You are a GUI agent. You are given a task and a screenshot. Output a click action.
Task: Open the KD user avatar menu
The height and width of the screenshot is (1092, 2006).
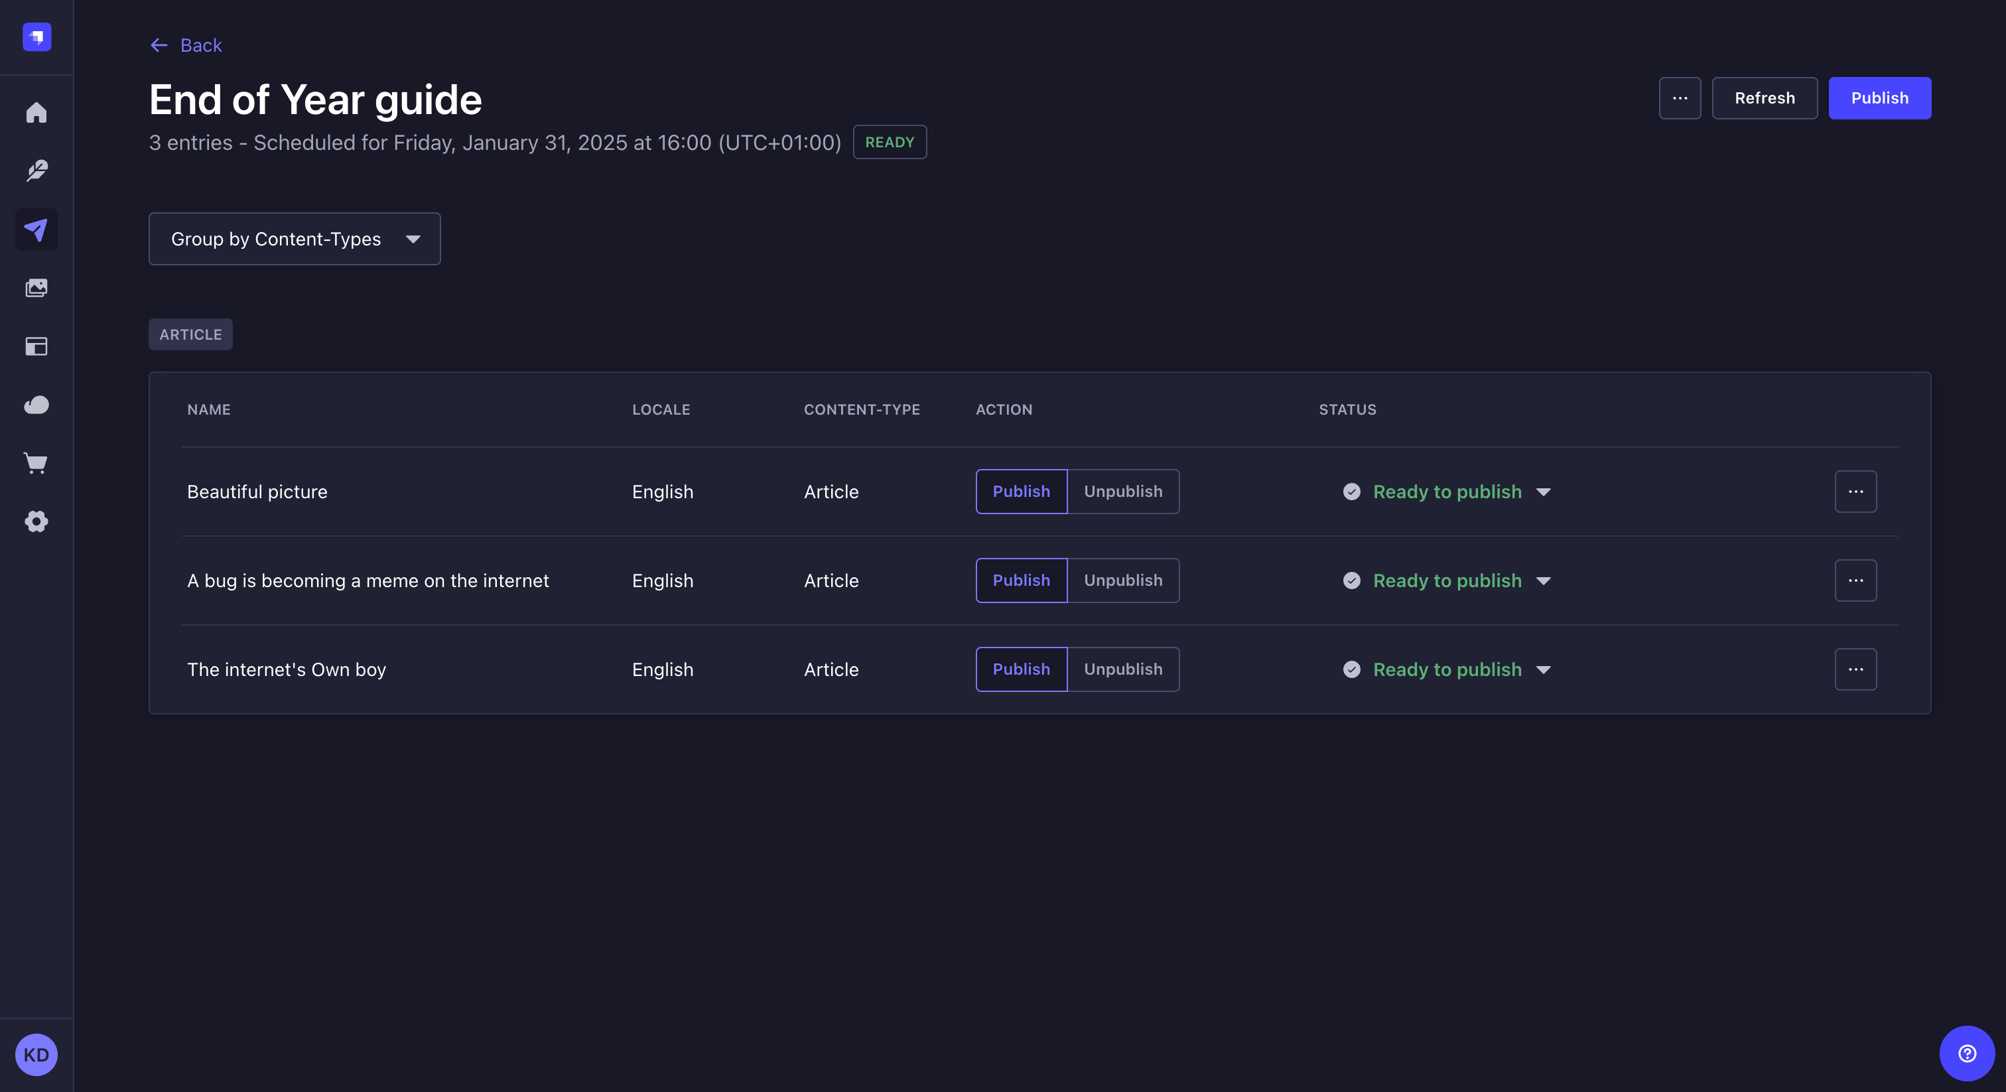(x=36, y=1055)
